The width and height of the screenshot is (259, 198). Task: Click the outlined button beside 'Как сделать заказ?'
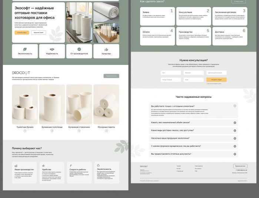coord(239,1)
